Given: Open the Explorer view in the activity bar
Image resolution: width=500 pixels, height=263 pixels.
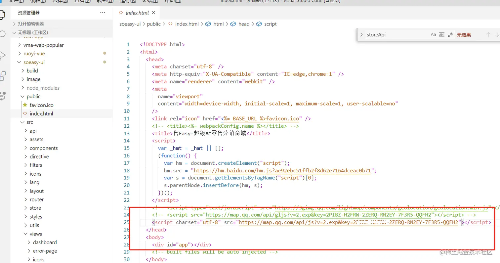Looking at the screenshot, I should point(2,15).
